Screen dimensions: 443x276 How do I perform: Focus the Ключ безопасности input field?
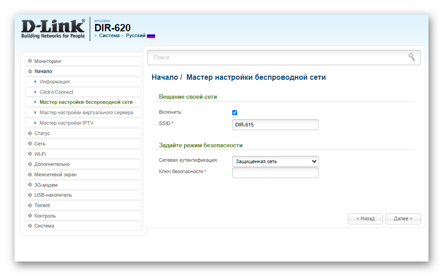[275, 173]
